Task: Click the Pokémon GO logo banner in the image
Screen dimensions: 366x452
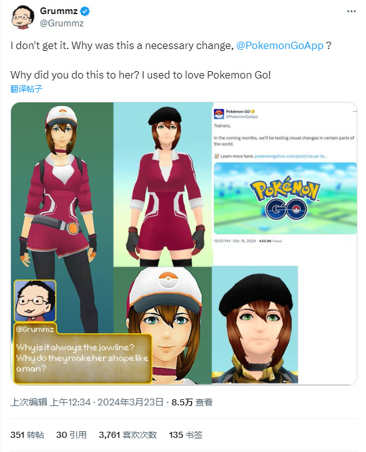Action: (285, 198)
